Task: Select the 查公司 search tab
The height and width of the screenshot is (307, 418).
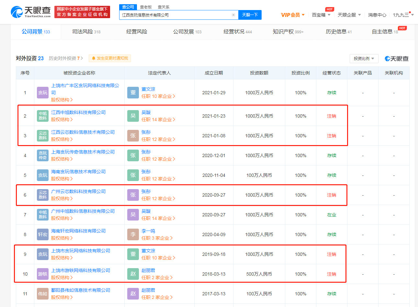Action: (x=128, y=7)
